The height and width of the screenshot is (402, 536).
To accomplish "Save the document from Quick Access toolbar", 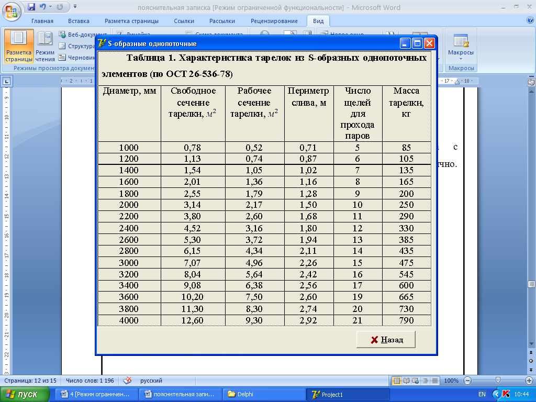I will click(31, 7).
